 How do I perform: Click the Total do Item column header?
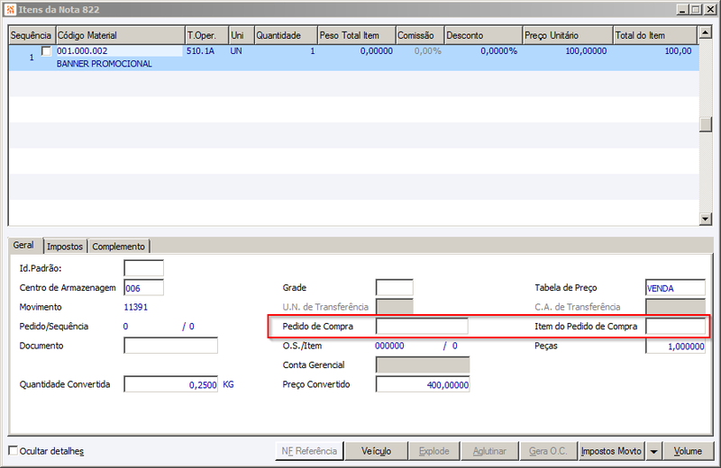655,35
